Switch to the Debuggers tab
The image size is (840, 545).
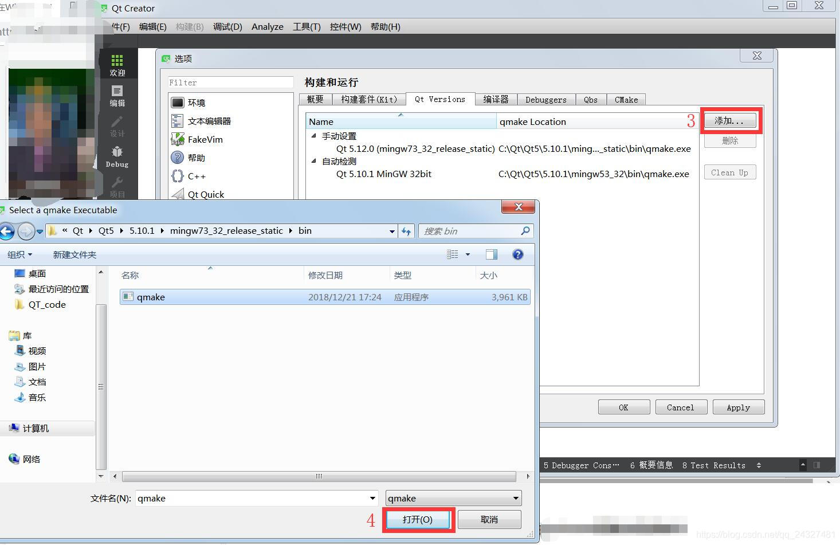[546, 99]
